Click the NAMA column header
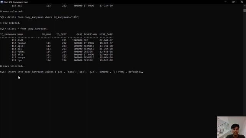246x138 pixels. pos(20,34)
